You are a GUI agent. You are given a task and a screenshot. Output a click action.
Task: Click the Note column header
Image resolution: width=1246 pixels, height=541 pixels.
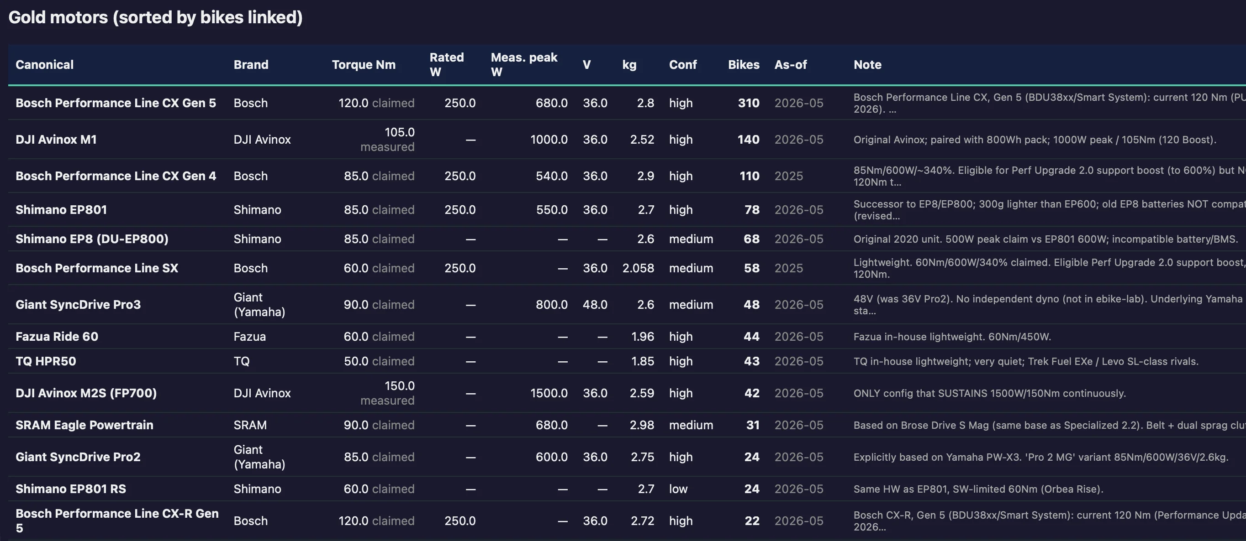(867, 65)
